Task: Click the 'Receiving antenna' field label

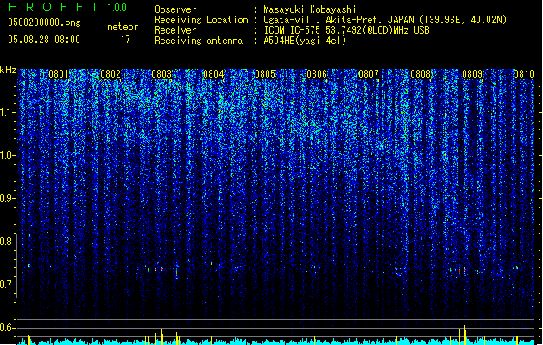Action: pyautogui.click(x=199, y=41)
